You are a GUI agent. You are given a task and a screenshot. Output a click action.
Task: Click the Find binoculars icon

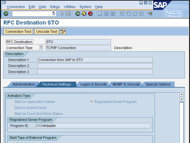(106, 14)
